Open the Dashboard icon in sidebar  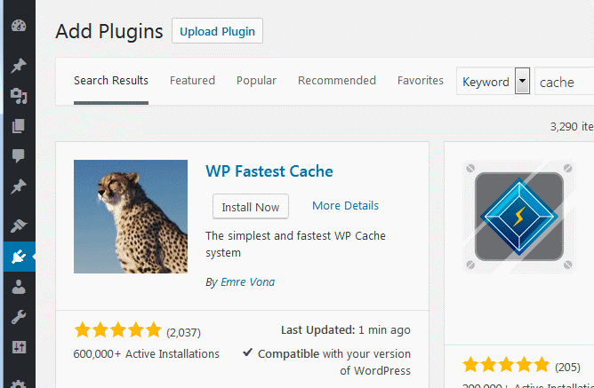coord(19,26)
